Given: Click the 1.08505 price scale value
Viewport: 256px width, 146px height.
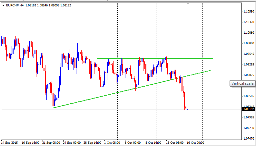Looking at the screenshot, I should click(249, 96).
